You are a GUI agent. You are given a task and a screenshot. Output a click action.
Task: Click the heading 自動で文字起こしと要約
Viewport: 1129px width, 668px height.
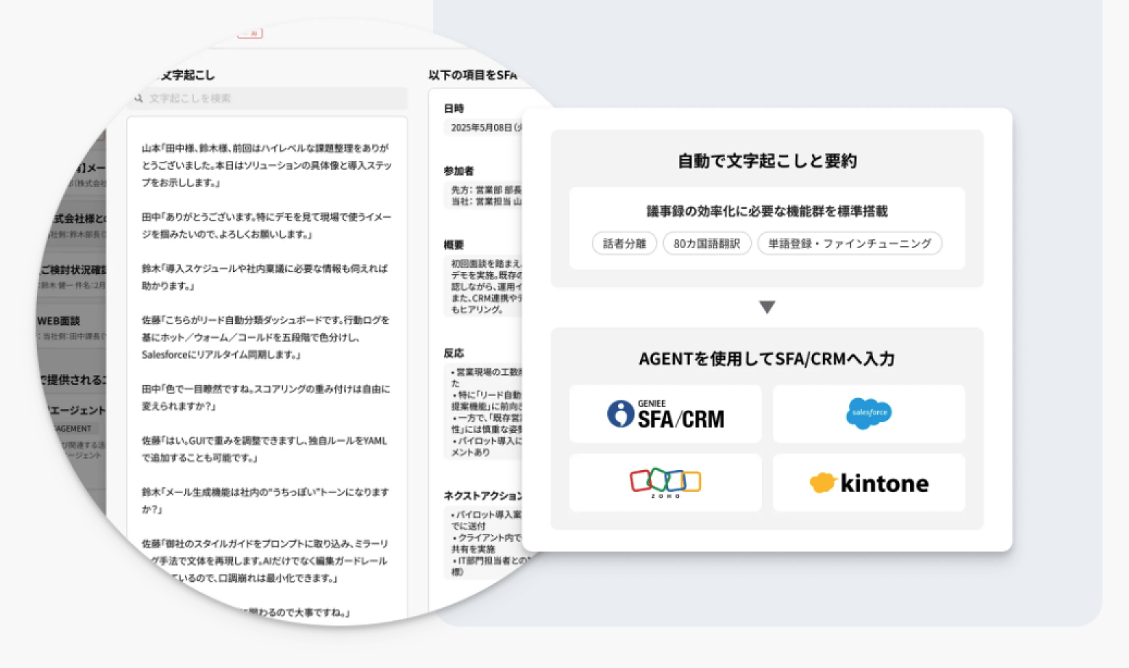[767, 161]
